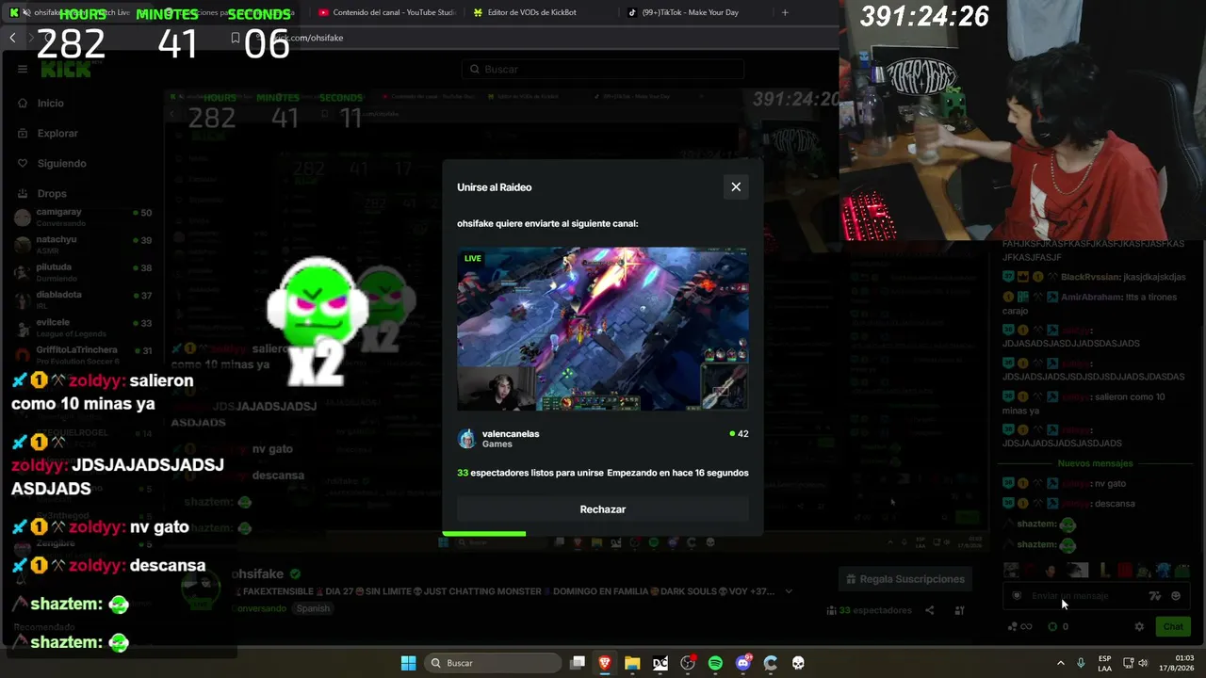Screen dimensions: 1206x678
Task: Open Drops in Kick sidebar
Action: 52,193
